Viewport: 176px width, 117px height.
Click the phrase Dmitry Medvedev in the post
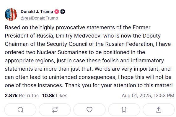79,36
